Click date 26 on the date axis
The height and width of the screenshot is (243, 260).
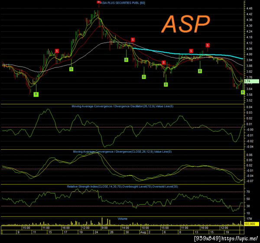click(x=111, y=232)
